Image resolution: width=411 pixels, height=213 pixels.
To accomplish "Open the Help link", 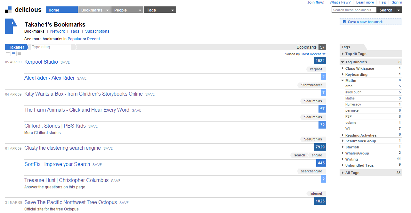I will pyautogui.click(x=383, y=2).
